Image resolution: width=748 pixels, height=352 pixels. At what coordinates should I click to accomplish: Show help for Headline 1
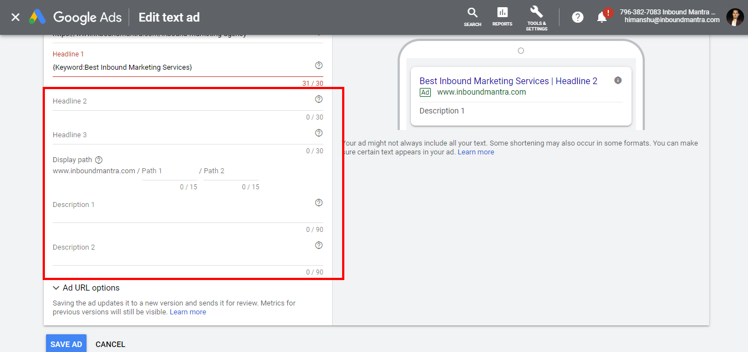tap(319, 65)
